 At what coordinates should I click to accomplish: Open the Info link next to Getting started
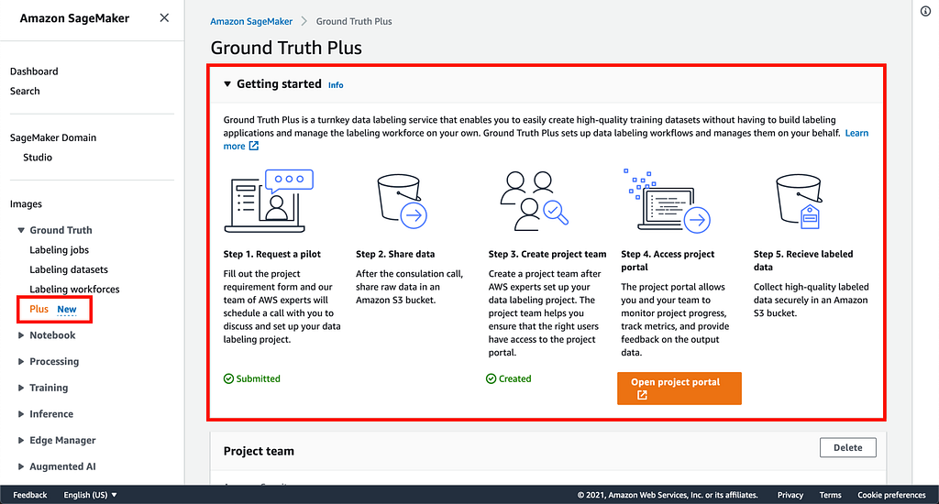point(336,85)
